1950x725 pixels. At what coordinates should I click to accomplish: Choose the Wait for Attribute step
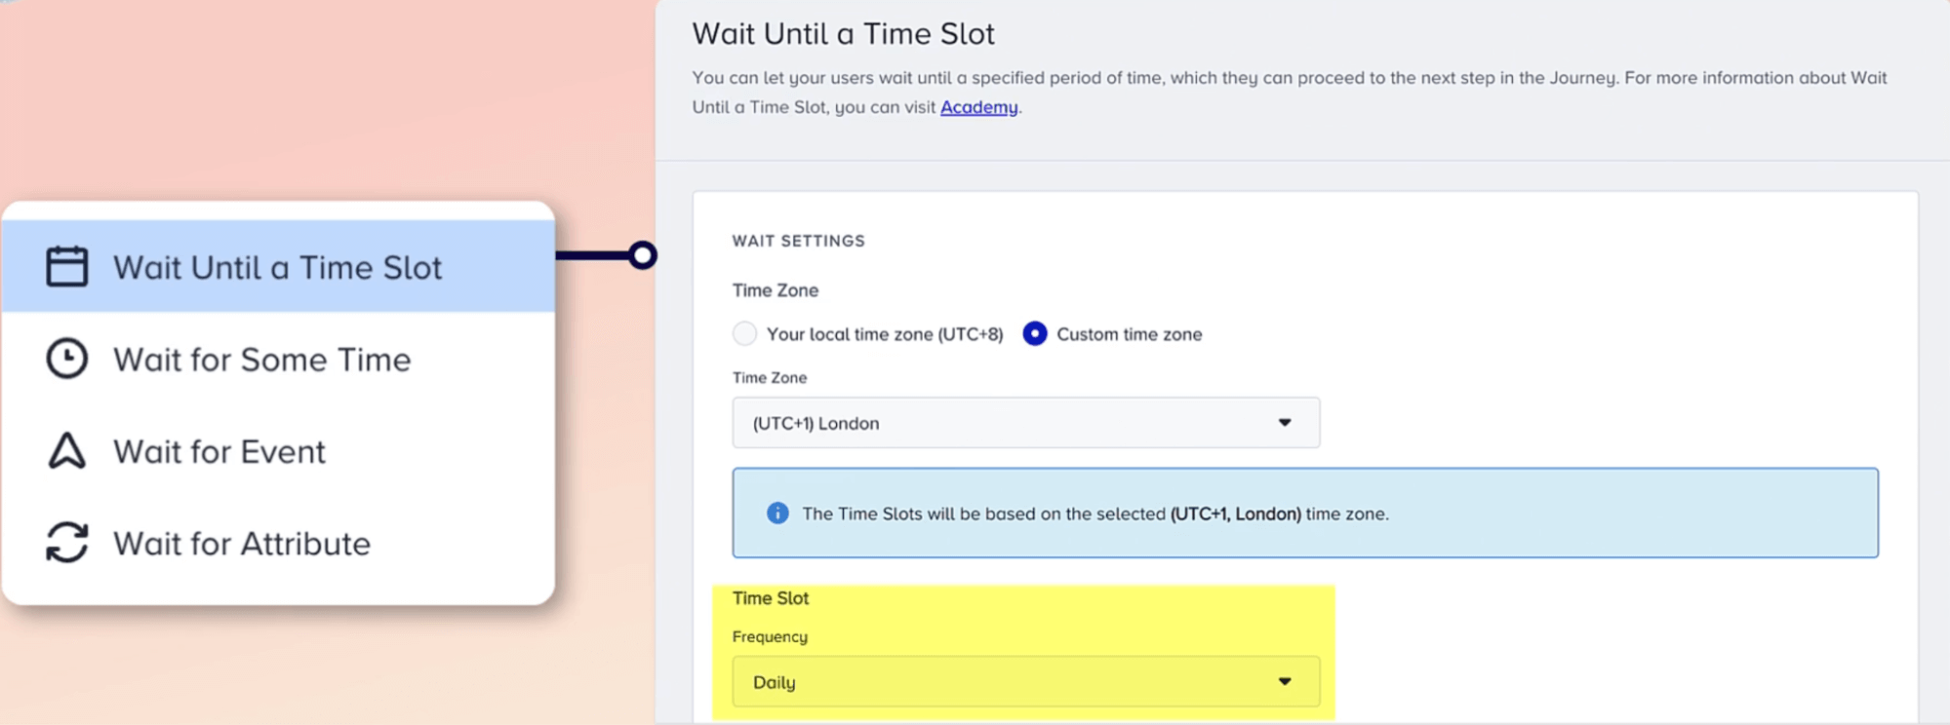(x=242, y=543)
